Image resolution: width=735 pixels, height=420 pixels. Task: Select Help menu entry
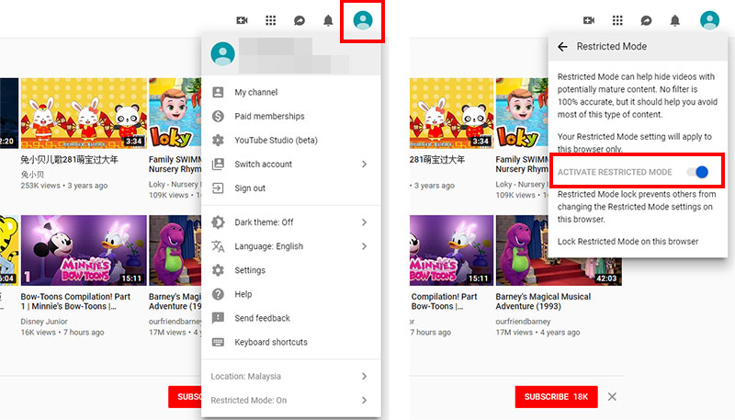coord(291,294)
